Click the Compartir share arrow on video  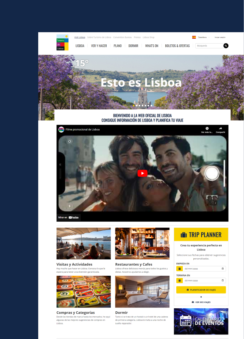click(x=220, y=129)
